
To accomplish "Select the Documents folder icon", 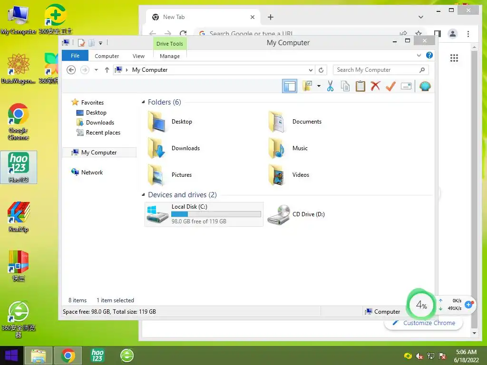I will (277, 122).
